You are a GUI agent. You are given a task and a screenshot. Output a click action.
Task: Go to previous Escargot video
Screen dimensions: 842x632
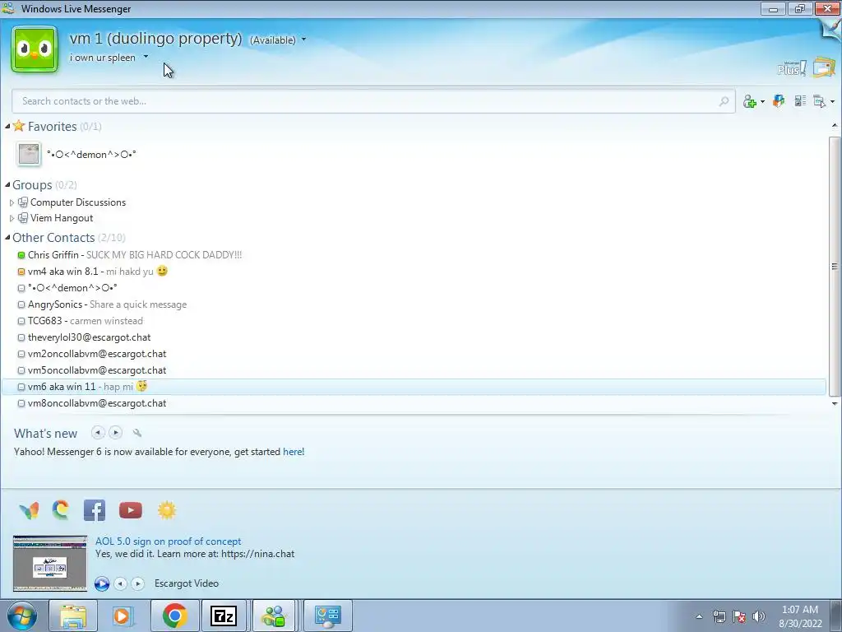point(121,583)
